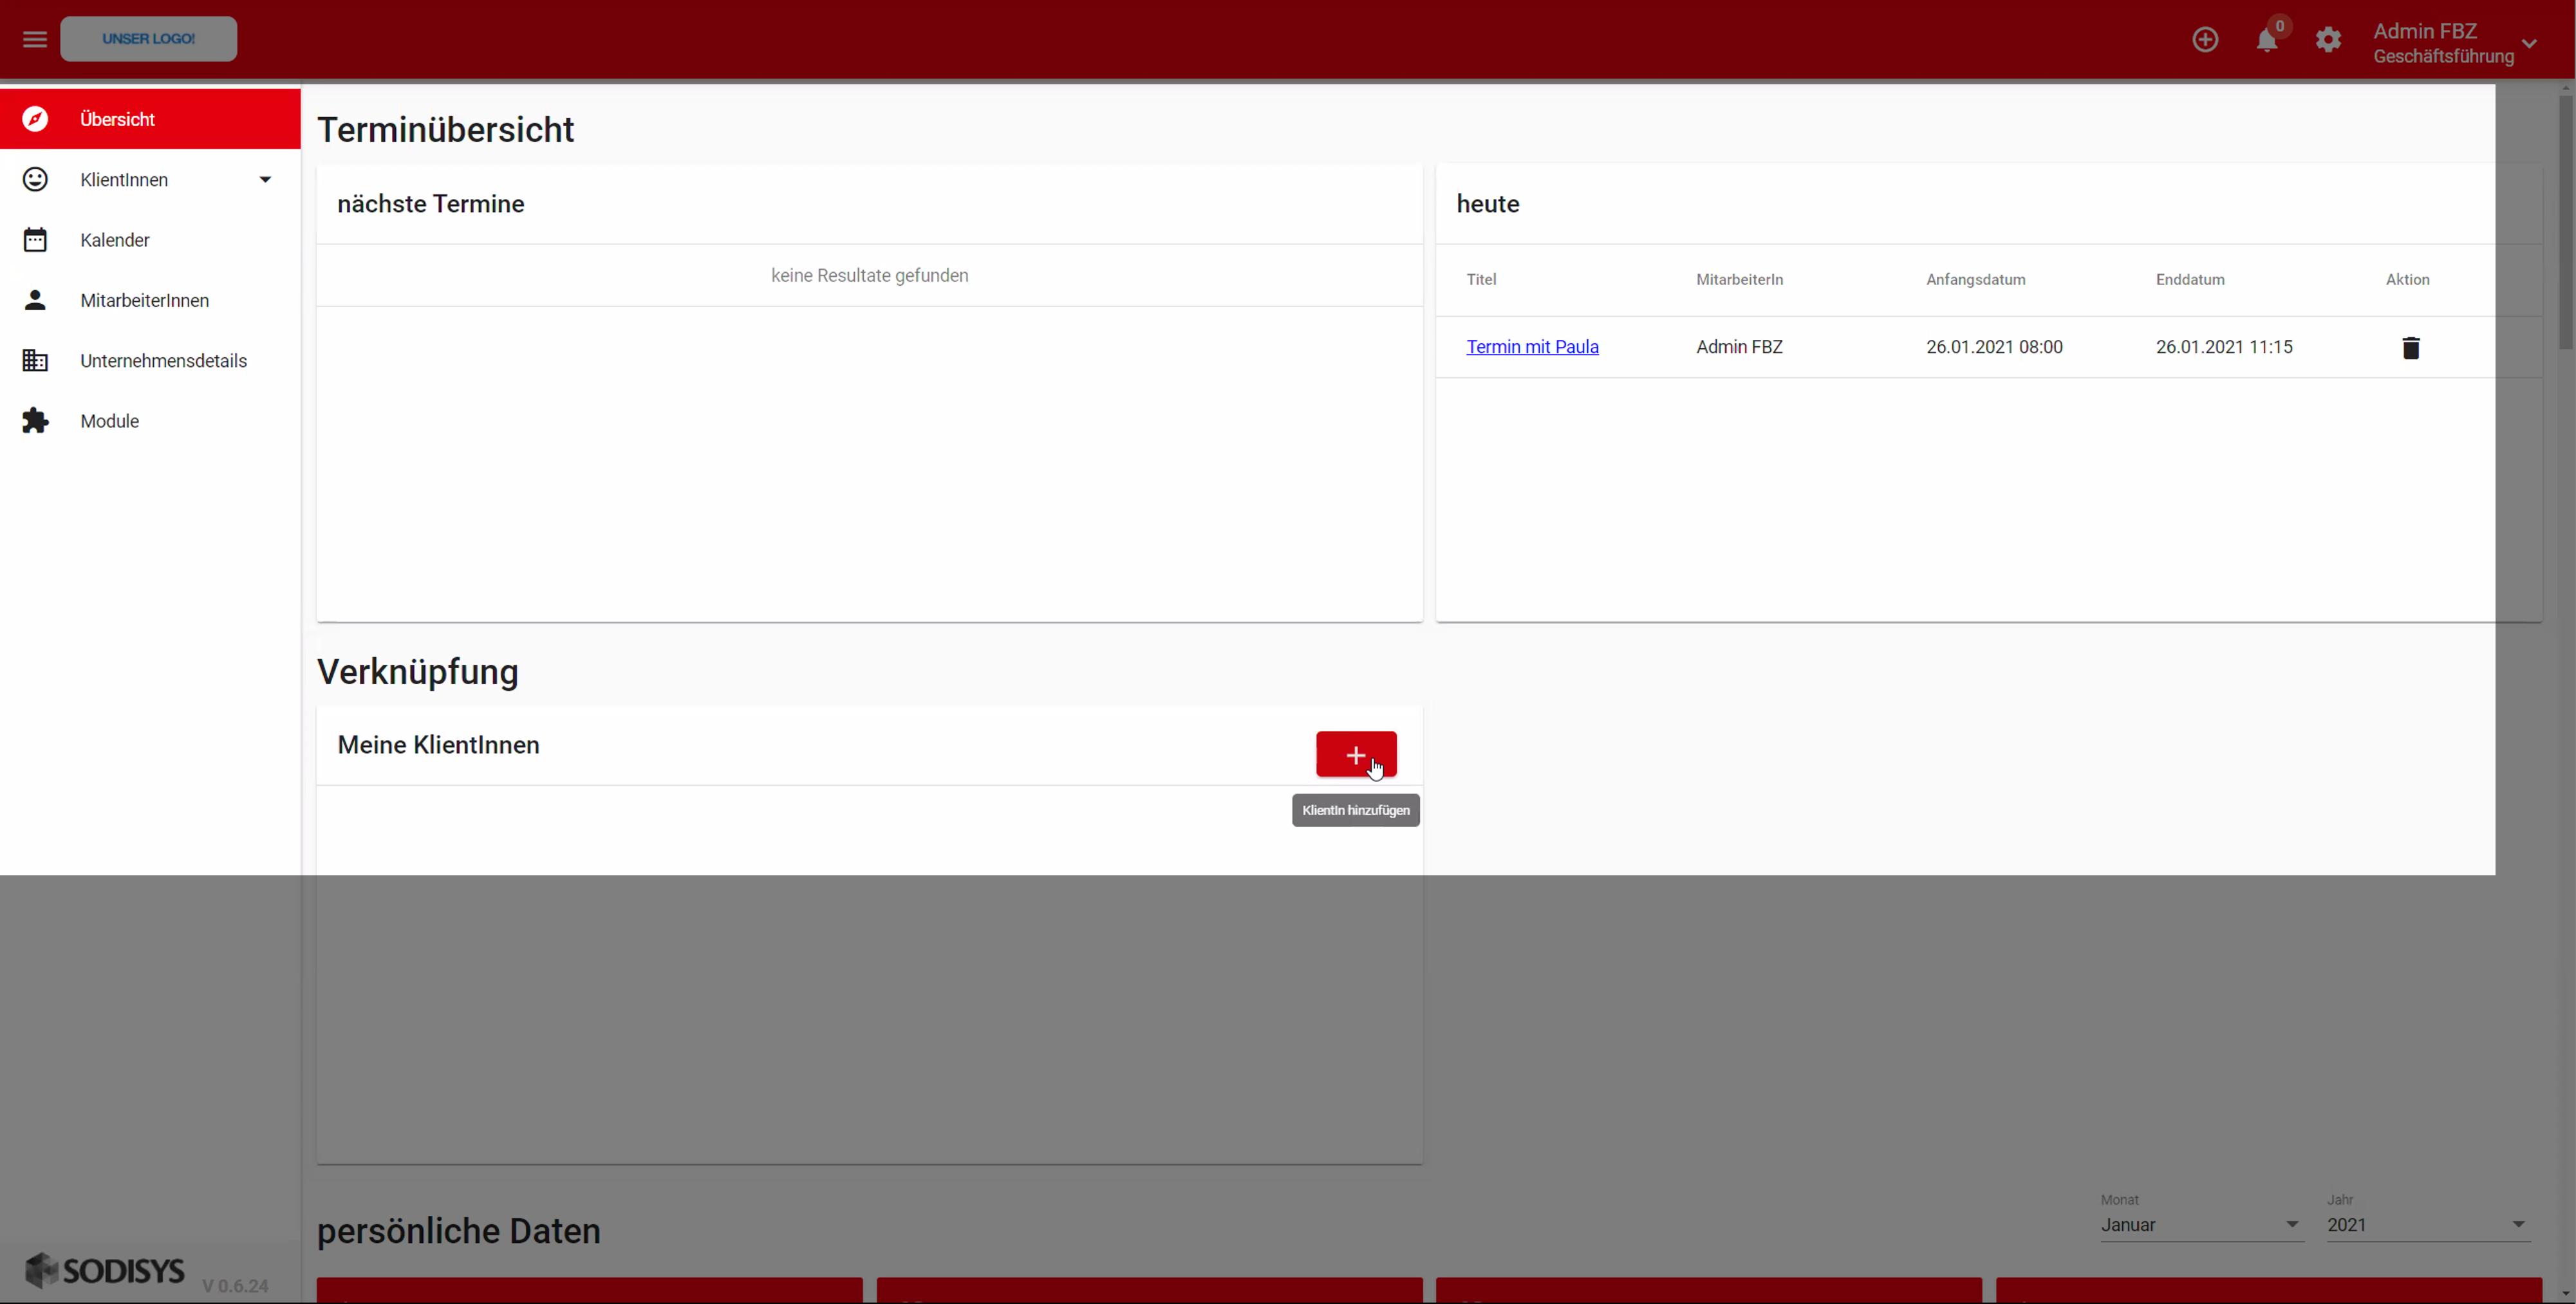The image size is (2576, 1304).
Task: Click the MitarbeiterIn column header
Action: tap(1739, 280)
